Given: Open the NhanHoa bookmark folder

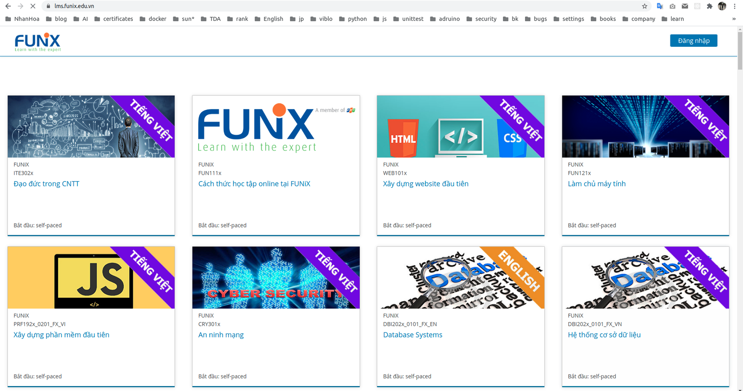Looking at the screenshot, I should [22, 19].
